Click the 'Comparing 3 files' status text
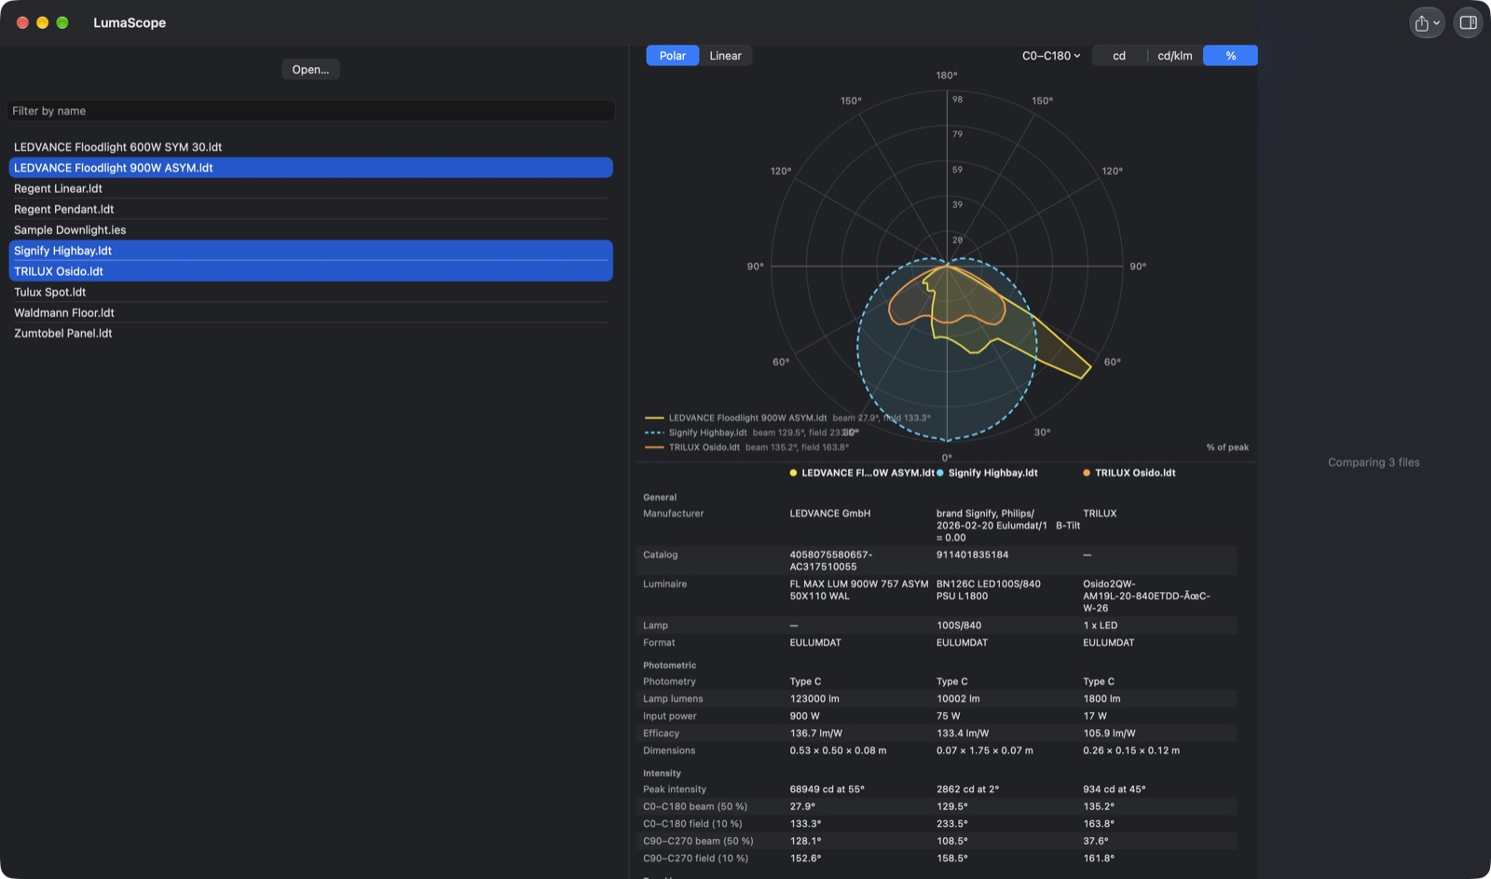 (x=1374, y=462)
